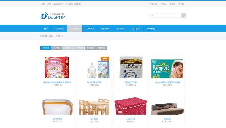Open the Pampers diapers product image
226x128 pixels.
(167, 68)
